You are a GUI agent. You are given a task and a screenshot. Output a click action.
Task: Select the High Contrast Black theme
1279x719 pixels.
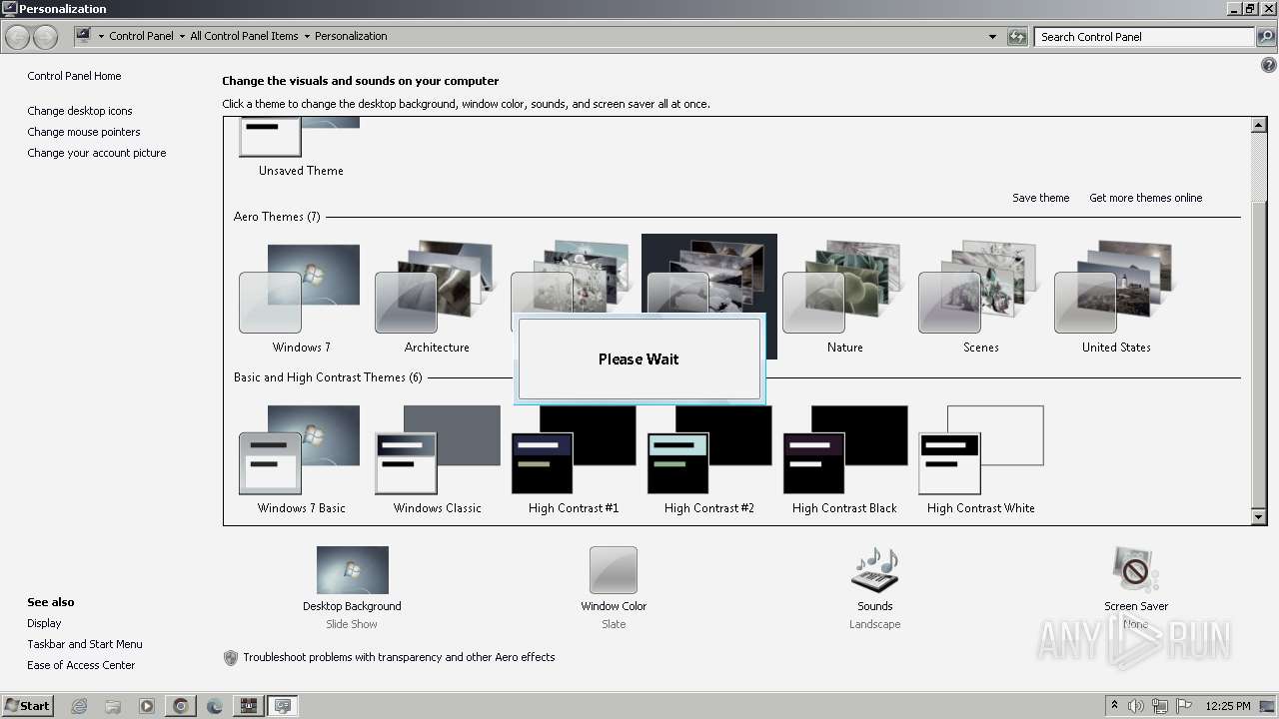[844, 458]
